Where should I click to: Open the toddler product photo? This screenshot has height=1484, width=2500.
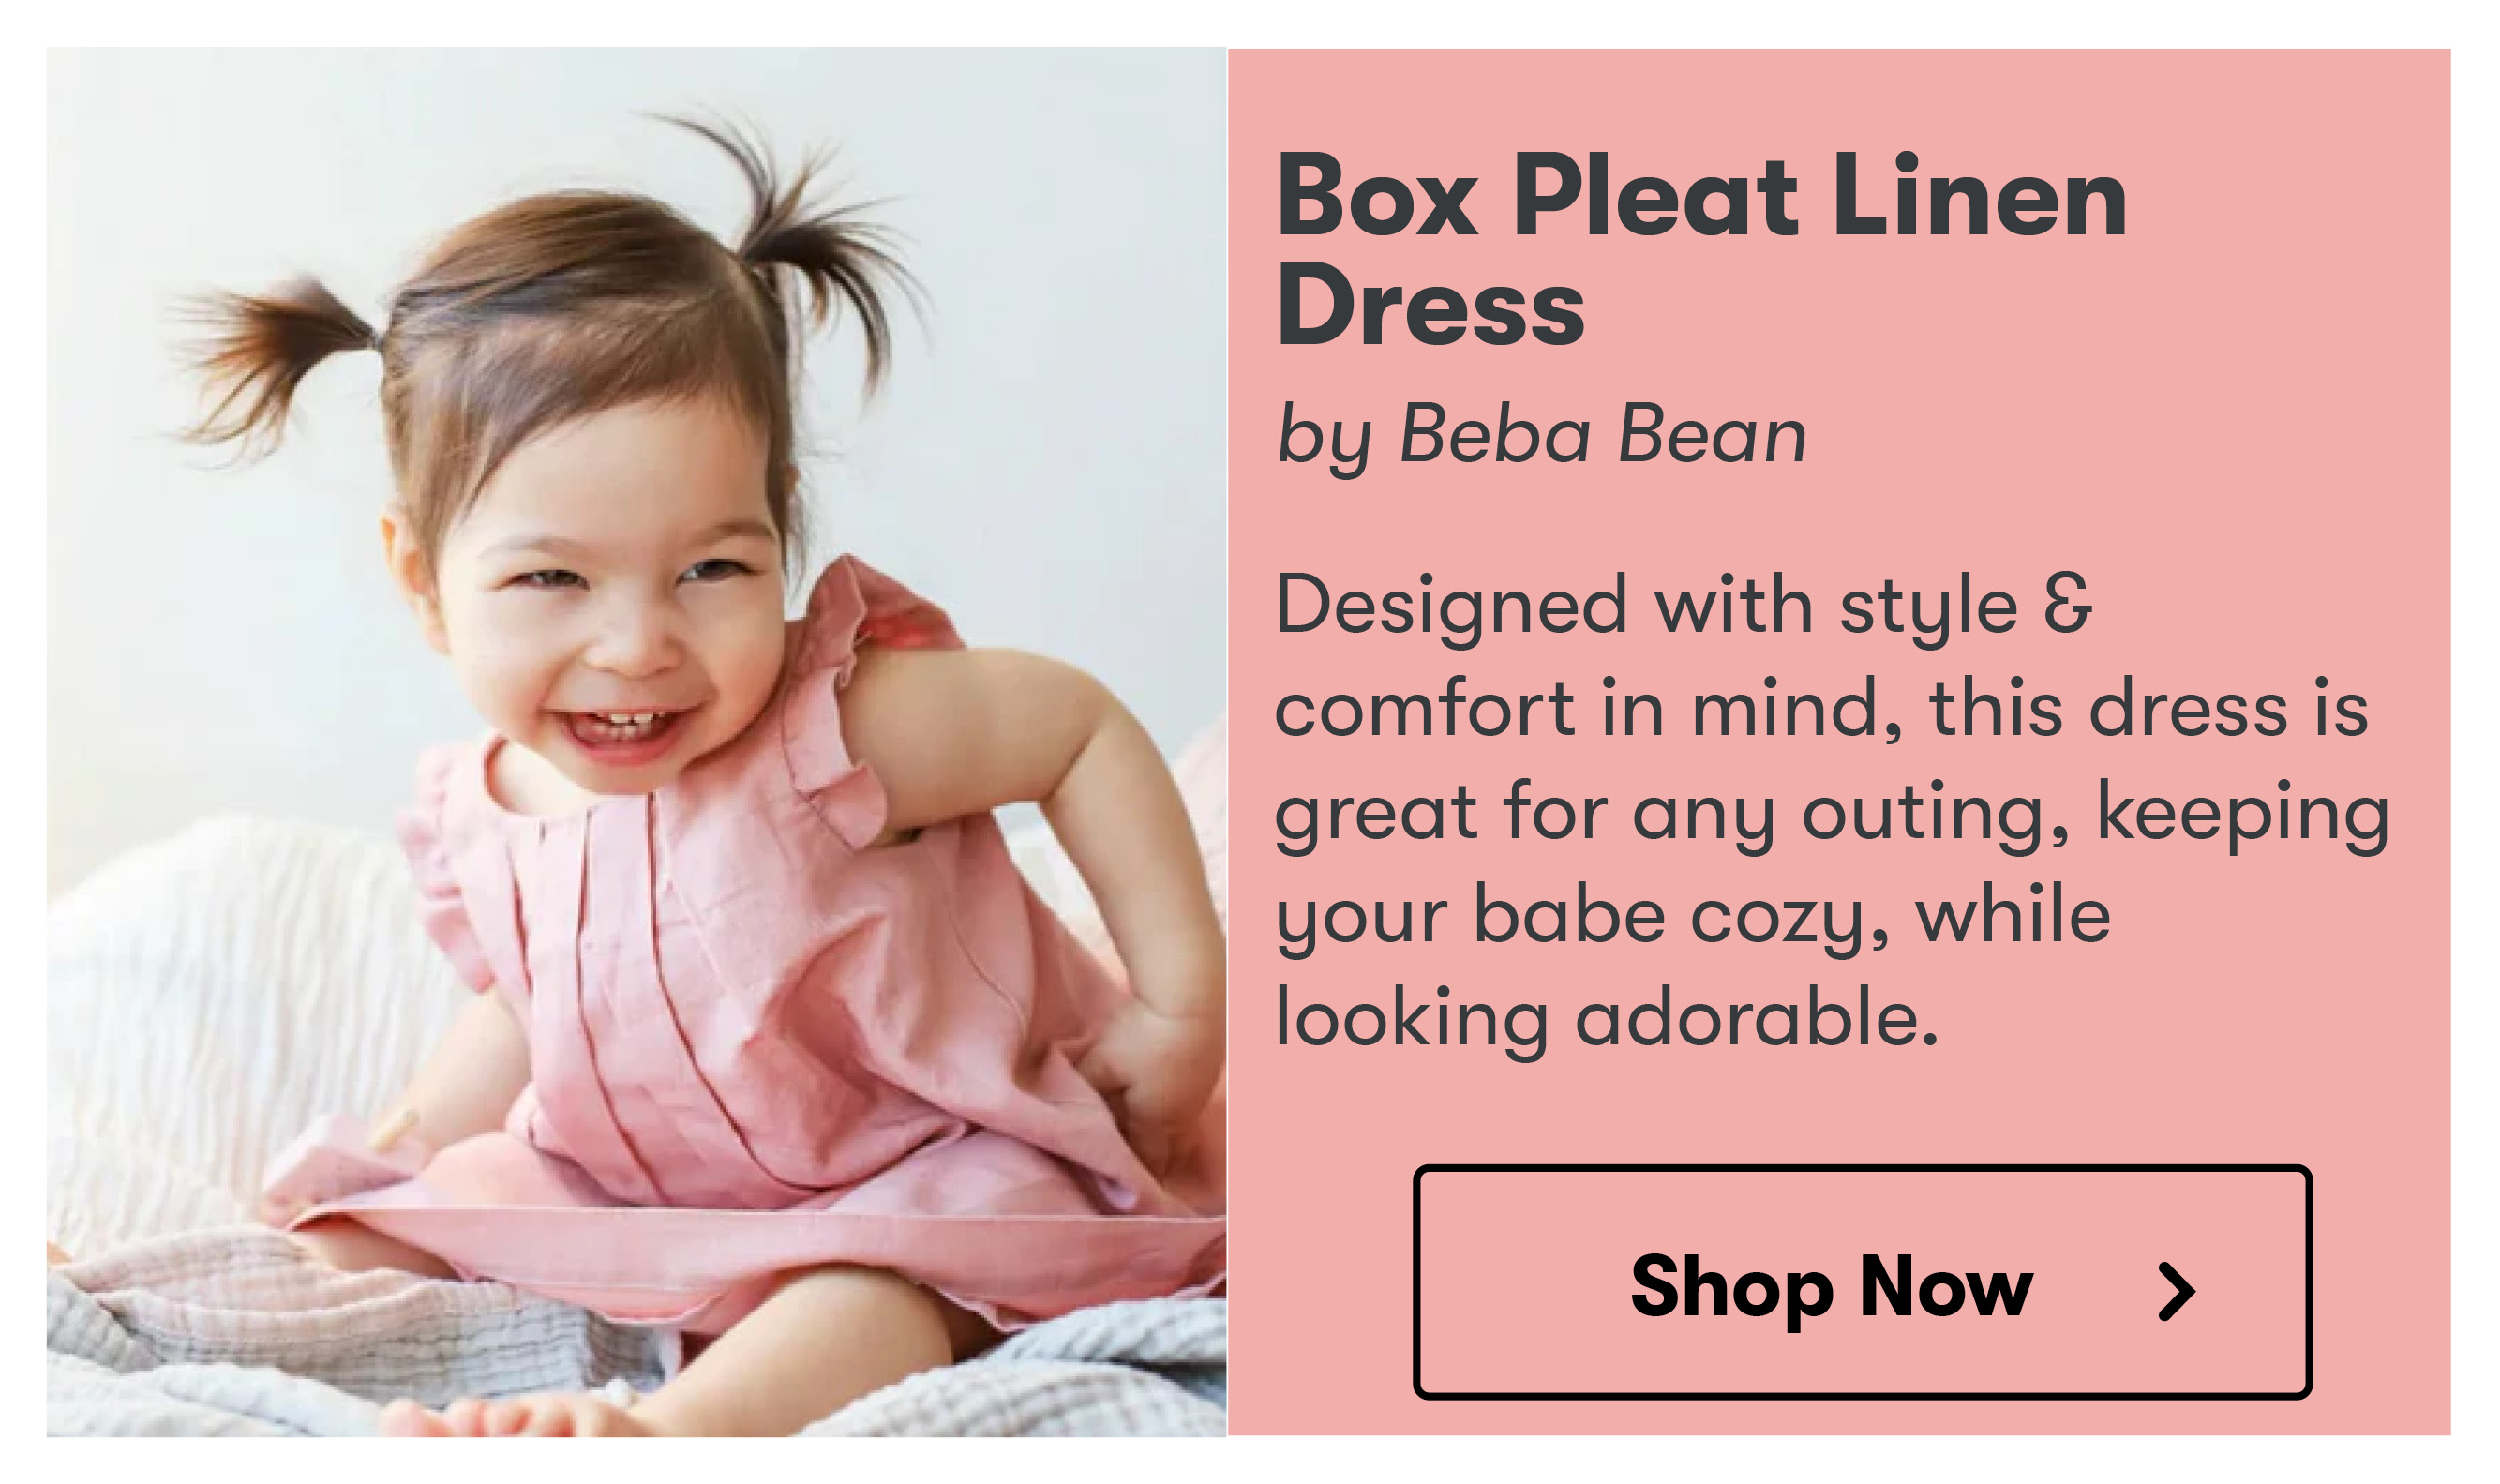click(636, 742)
